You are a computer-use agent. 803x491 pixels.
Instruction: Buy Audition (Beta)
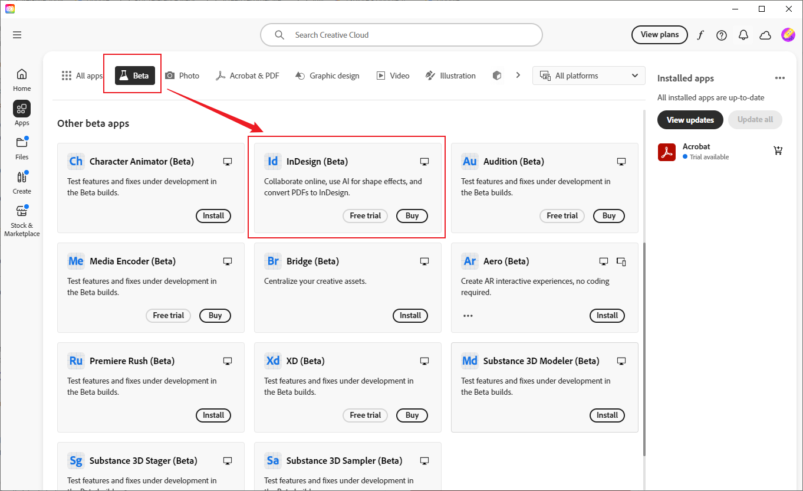tap(609, 216)
